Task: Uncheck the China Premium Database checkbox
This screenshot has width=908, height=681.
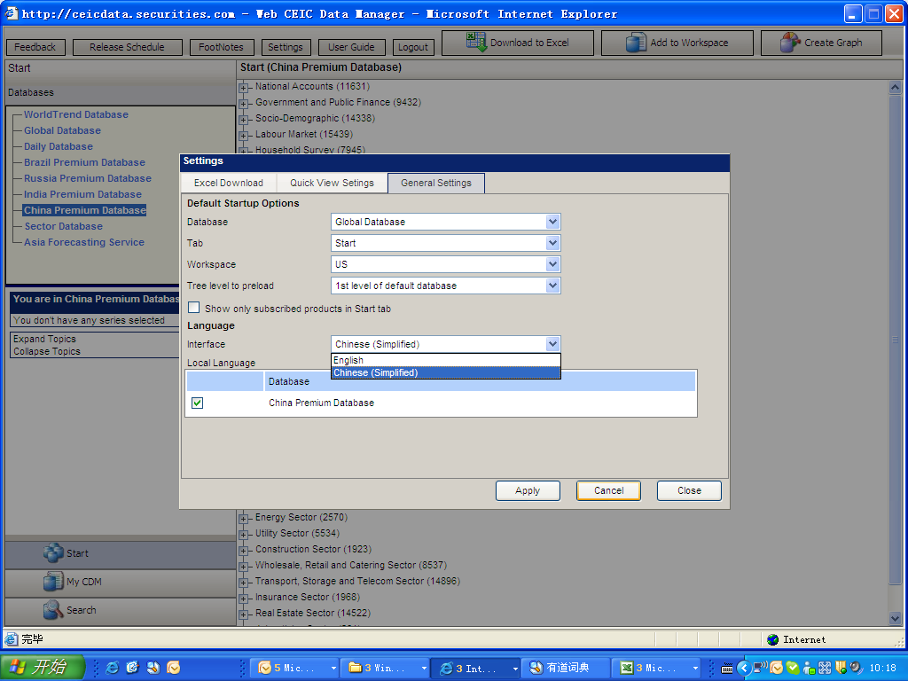Action: click(x=198, y=403)
